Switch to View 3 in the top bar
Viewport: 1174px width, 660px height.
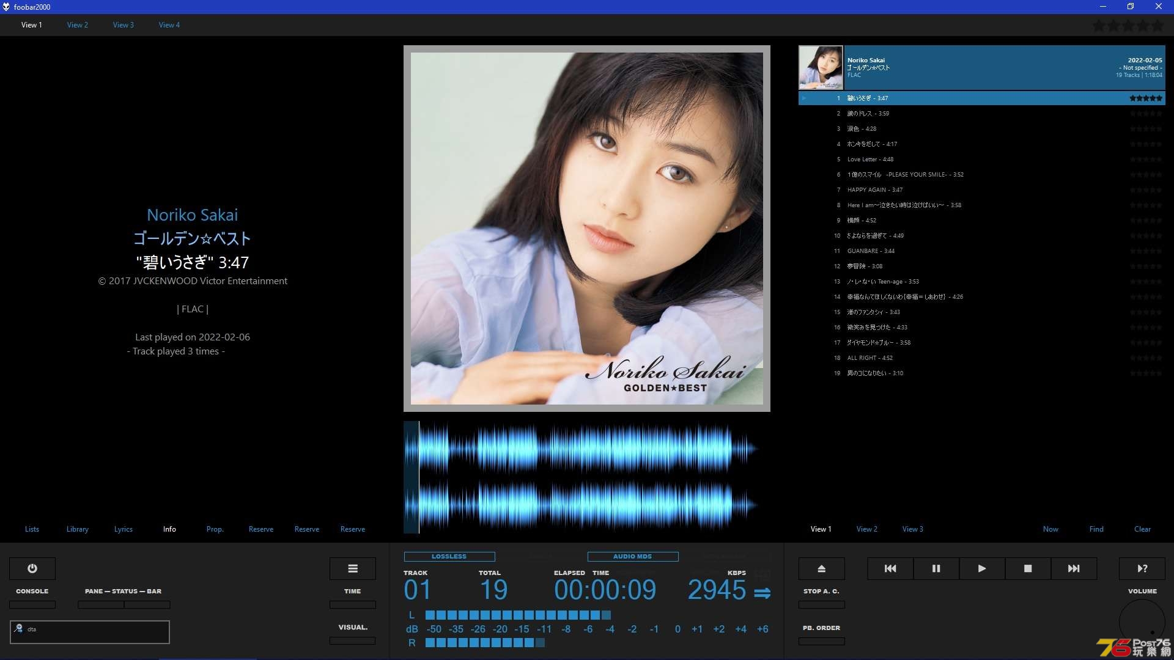[x=124, y=25]
